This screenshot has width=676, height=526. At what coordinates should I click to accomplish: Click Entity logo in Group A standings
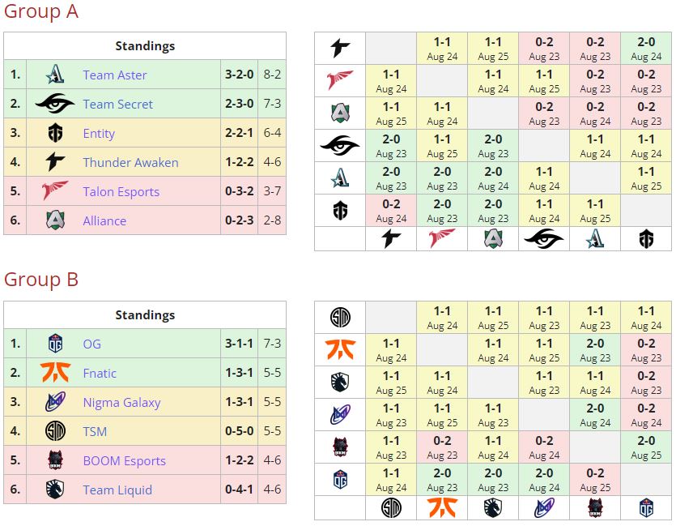(x=55, y=133)
